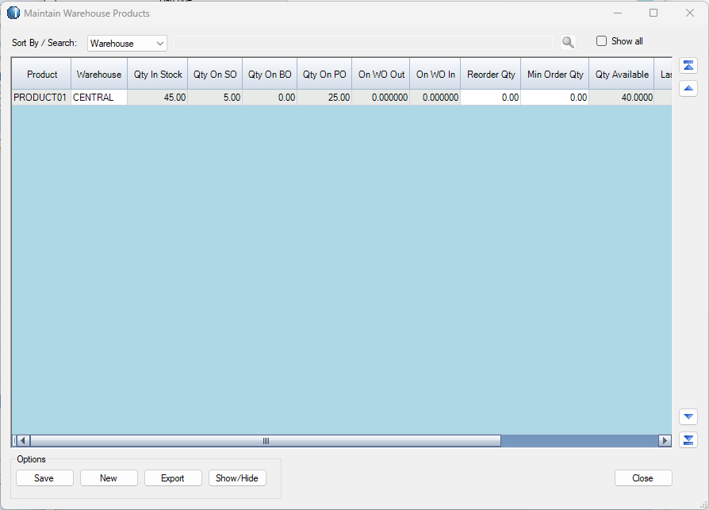Select the Reorder Qty cell for PRODUCT01
Screen dimensions: 709x510
pos(490,98)
